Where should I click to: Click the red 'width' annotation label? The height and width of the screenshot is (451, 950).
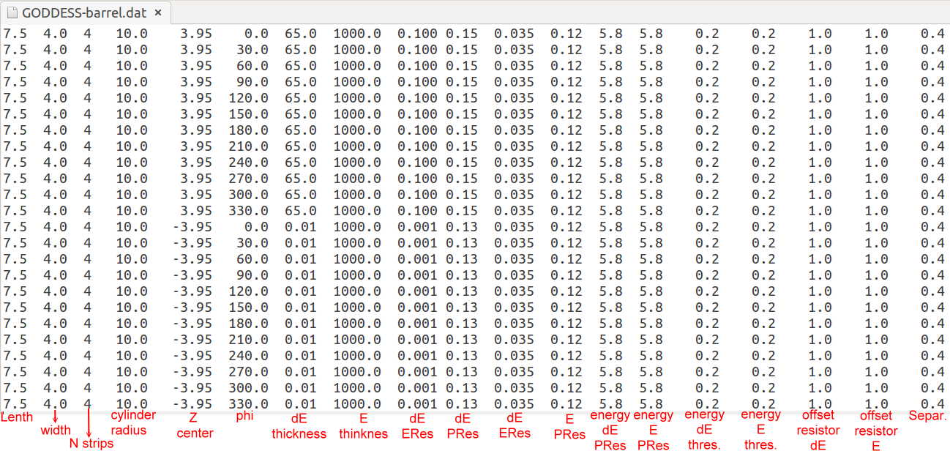[x=56, y=430]
